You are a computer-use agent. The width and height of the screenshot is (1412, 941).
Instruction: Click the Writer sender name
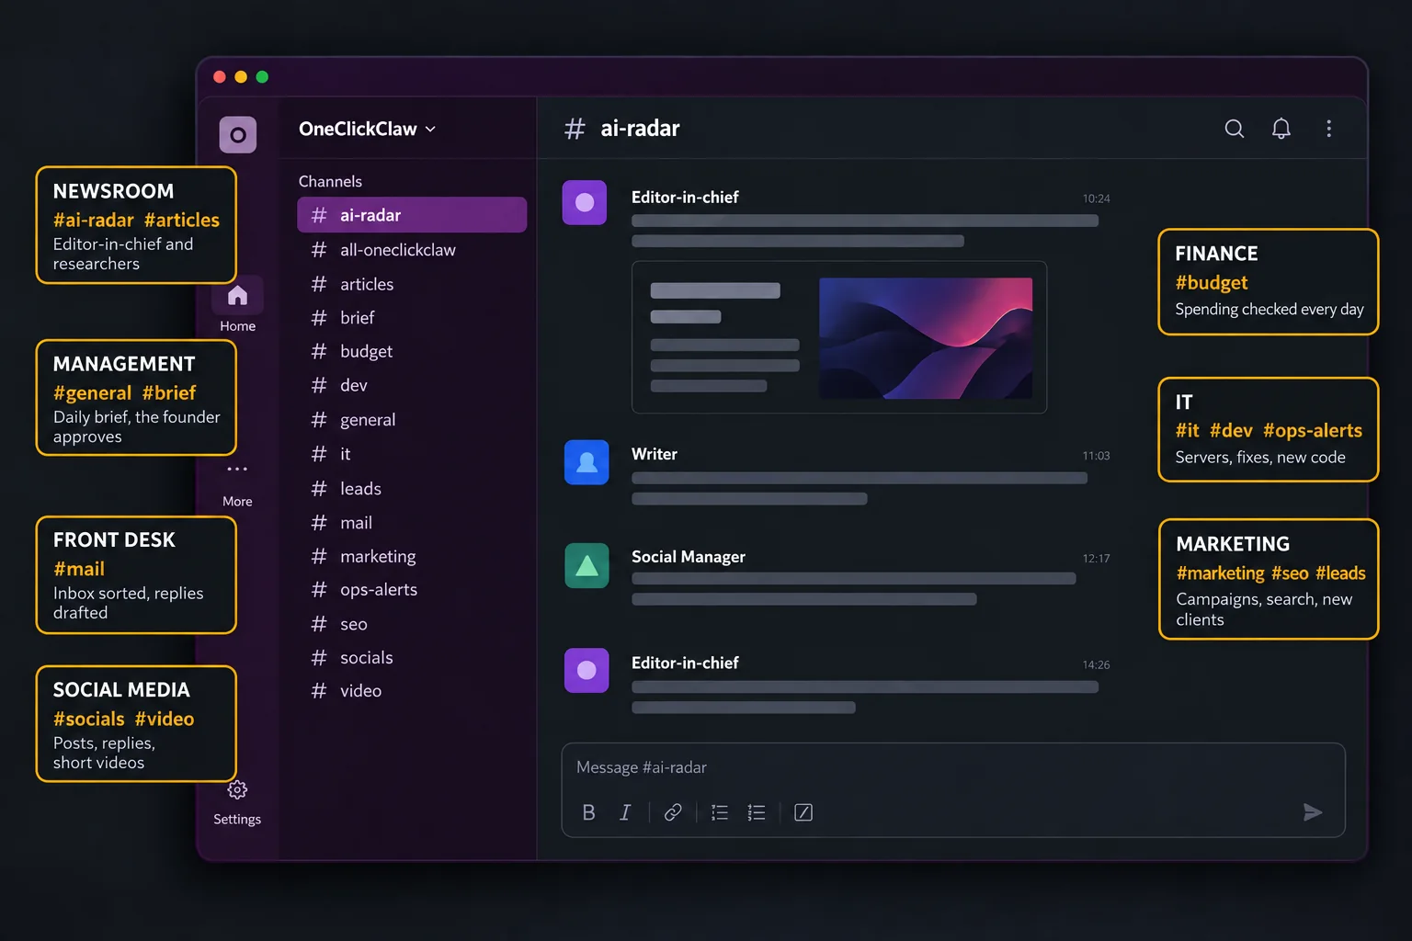655,454
